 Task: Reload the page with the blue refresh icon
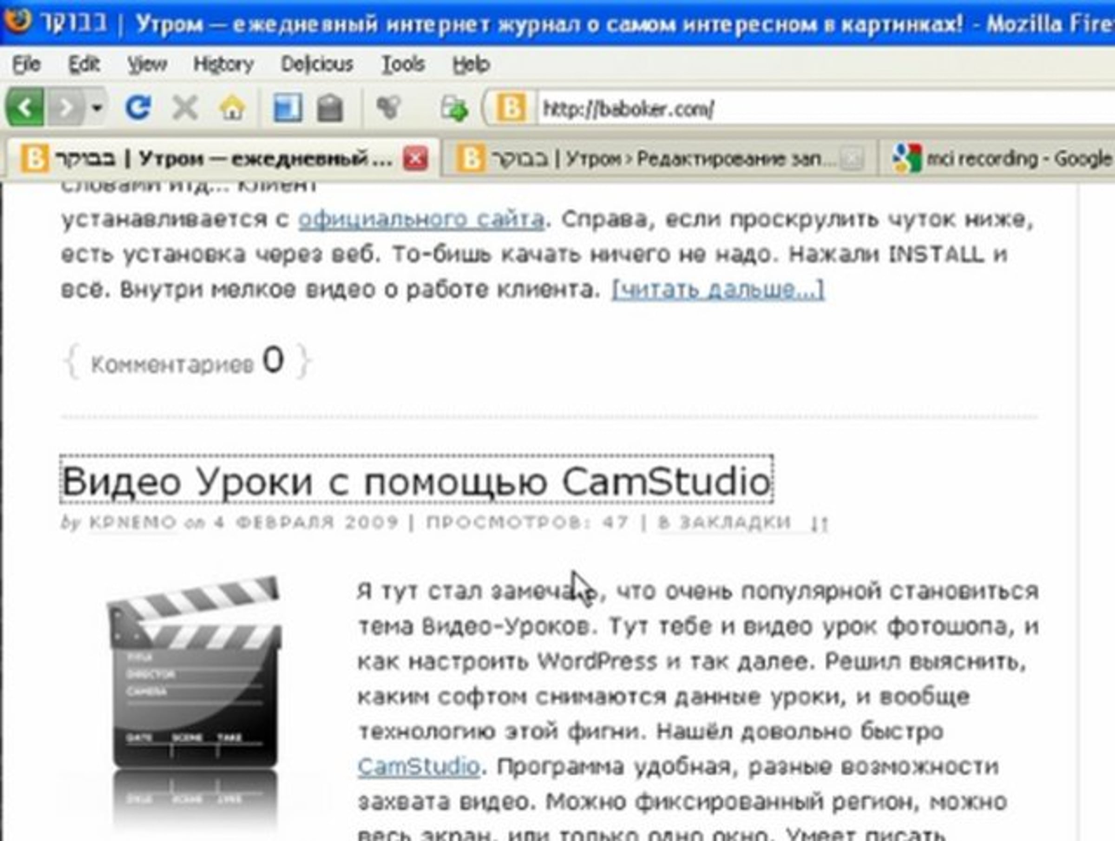point(138,107)
